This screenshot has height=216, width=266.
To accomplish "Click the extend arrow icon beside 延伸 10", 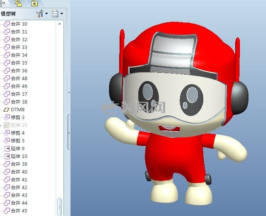I will [7, 156].
